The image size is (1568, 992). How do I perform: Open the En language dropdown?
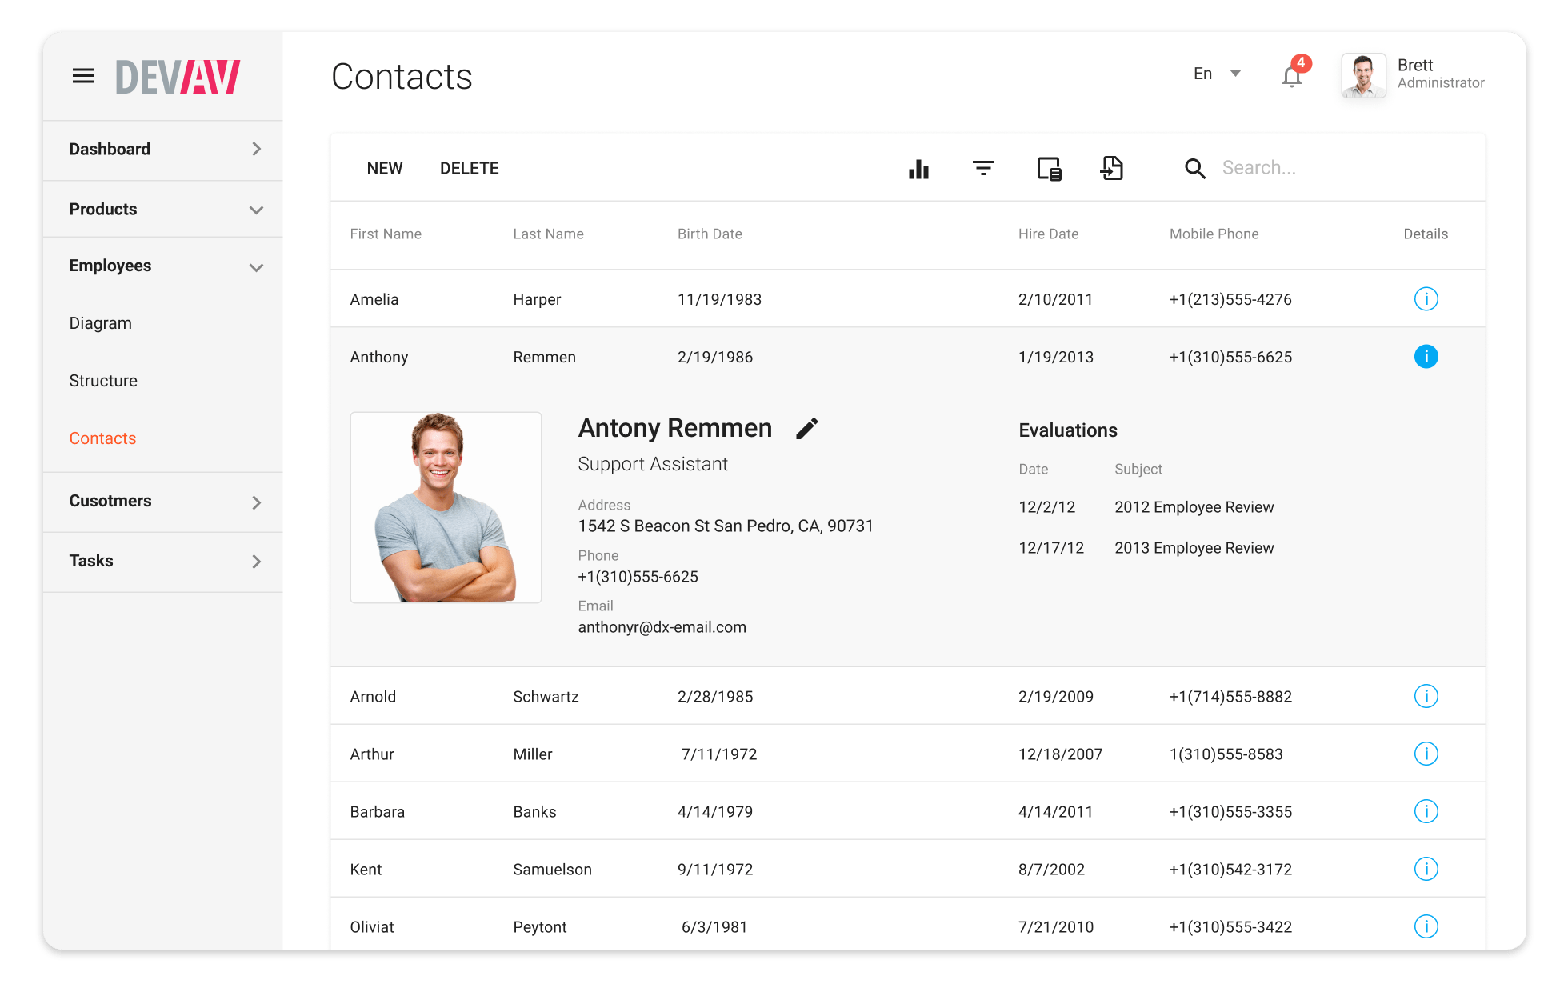coord(1217,74)
